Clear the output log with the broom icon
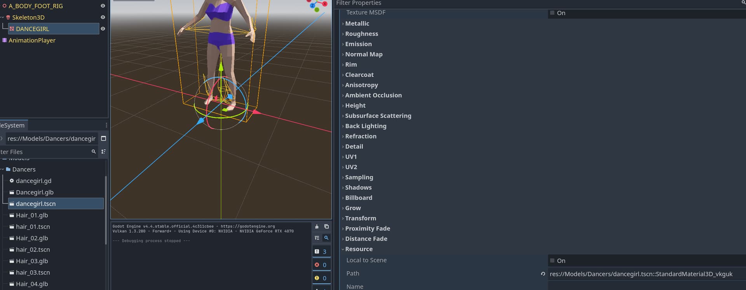Viewport: 746px width, 290px height. coord(317,226)
